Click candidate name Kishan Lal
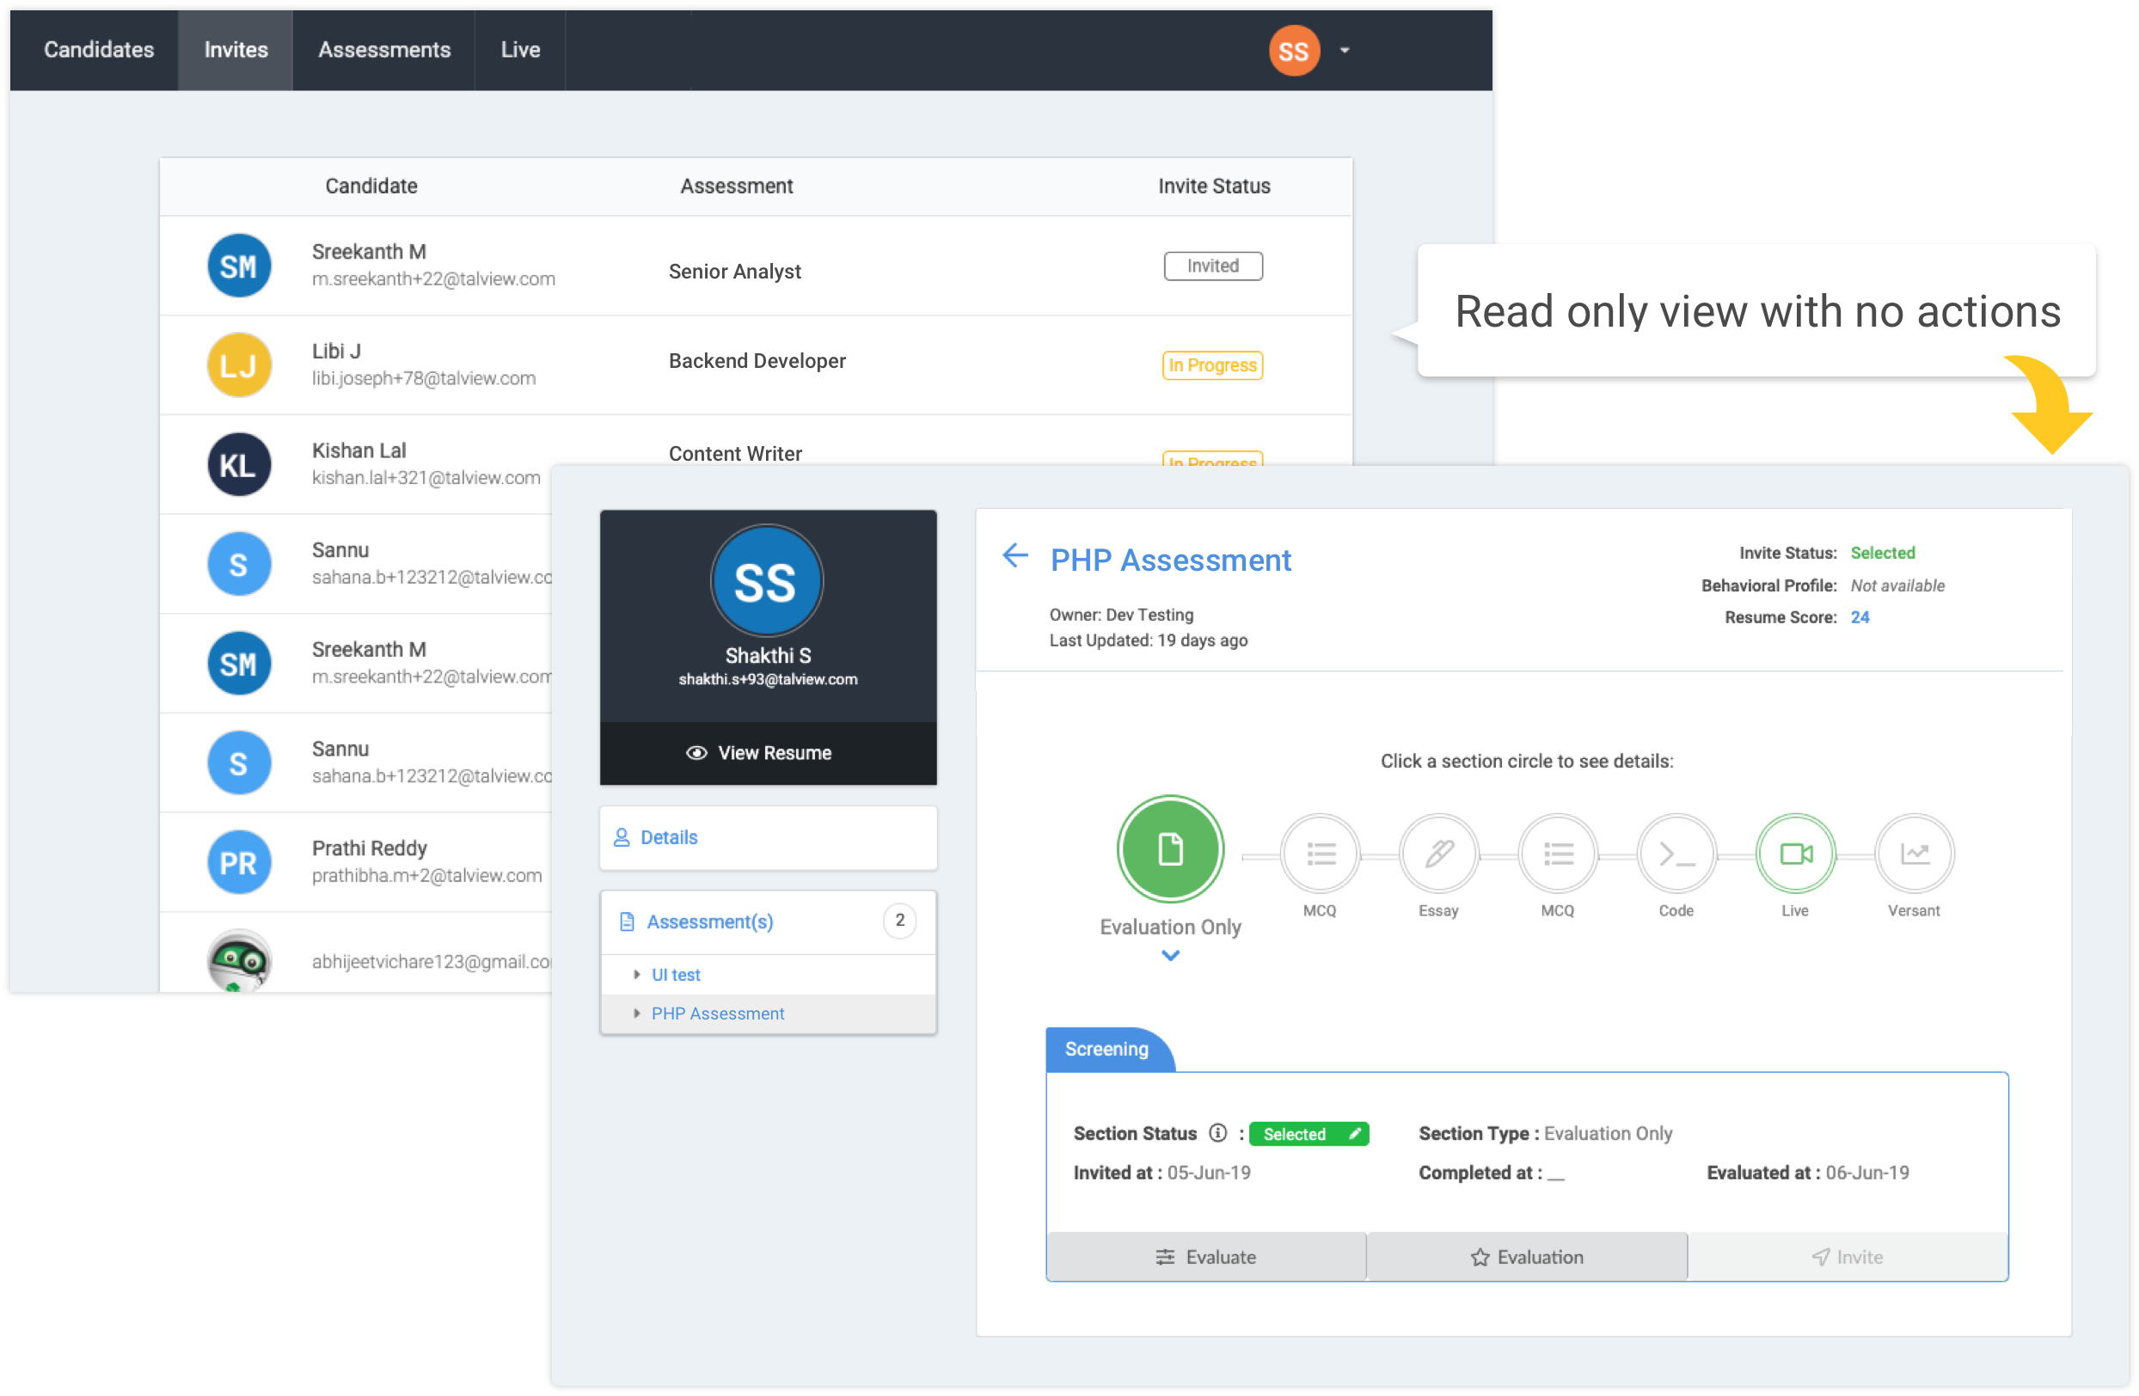This screenshot has width=2139, height=1396. coord(359,450)
